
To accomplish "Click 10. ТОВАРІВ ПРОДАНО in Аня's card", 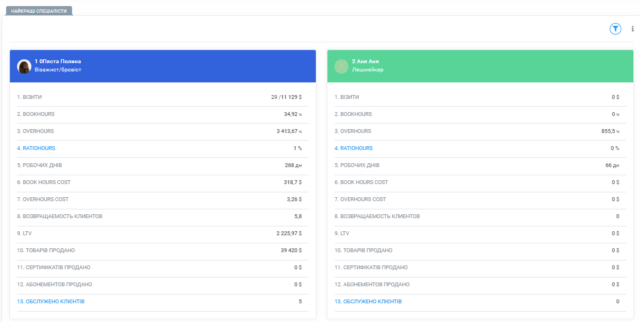I will pos(364,250).
